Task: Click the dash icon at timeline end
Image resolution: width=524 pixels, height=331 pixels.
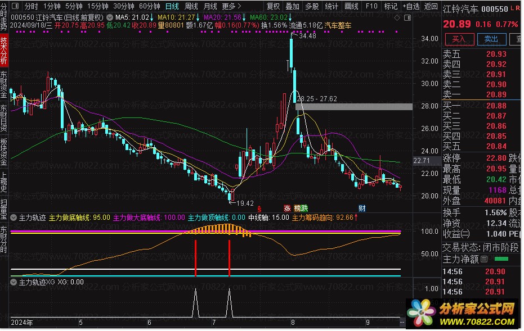Action: (x=402, y=323)
